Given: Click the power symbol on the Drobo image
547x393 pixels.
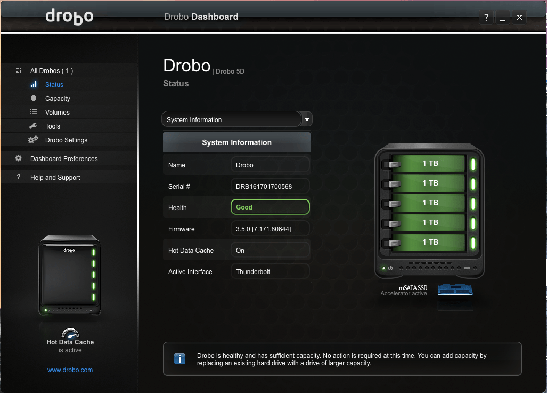Looking at the screenshot, I should (391, 268).
